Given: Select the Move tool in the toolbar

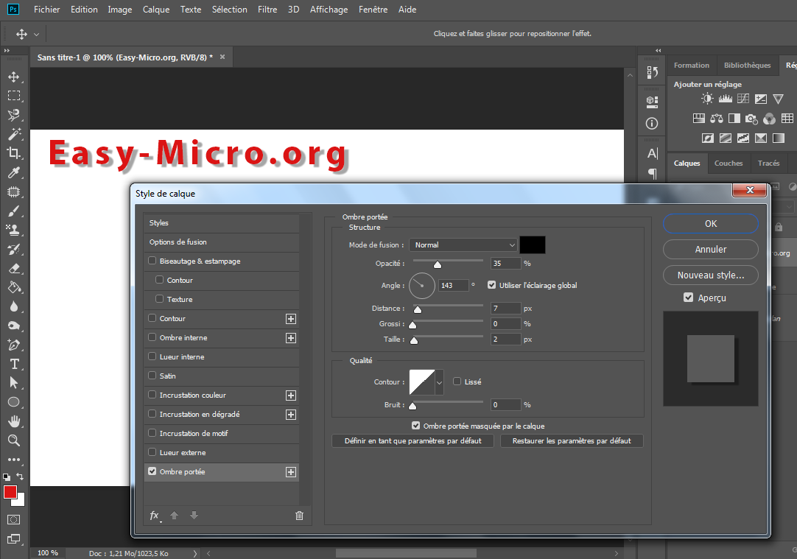Looking at the screenshot, I should [14, 77].
